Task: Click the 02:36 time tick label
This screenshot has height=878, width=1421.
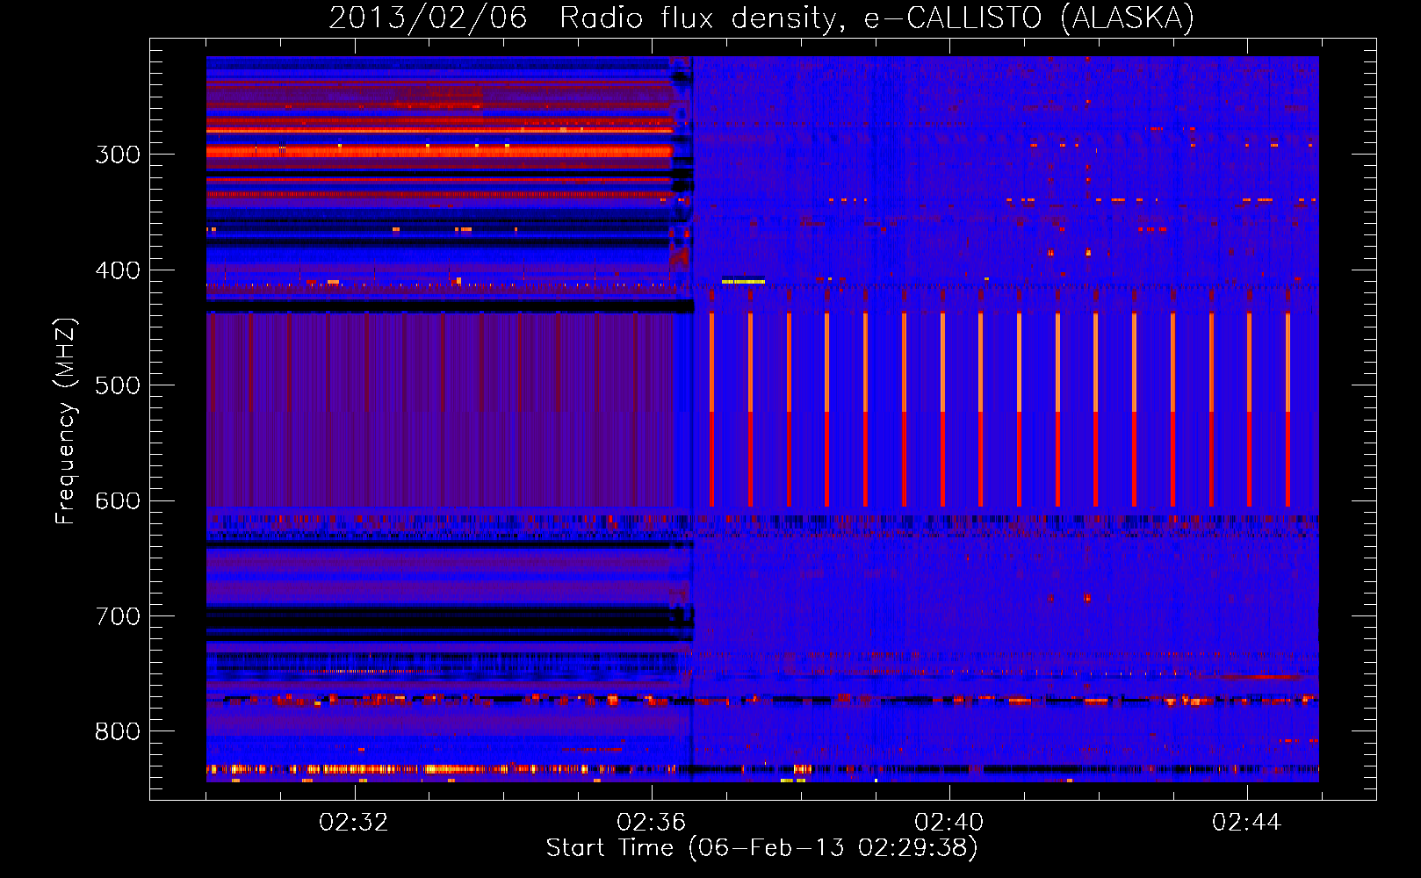Action: pyautogui.click(x=652, y=823)
